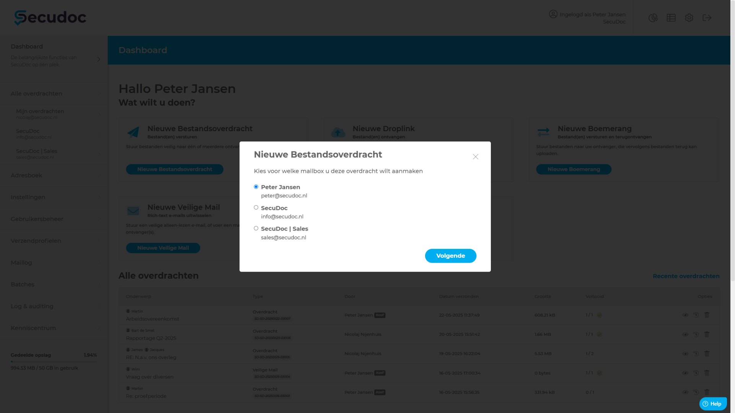
Task: View the RE: N.a.v. ons overleg transfer
Action: pos(685,354)
